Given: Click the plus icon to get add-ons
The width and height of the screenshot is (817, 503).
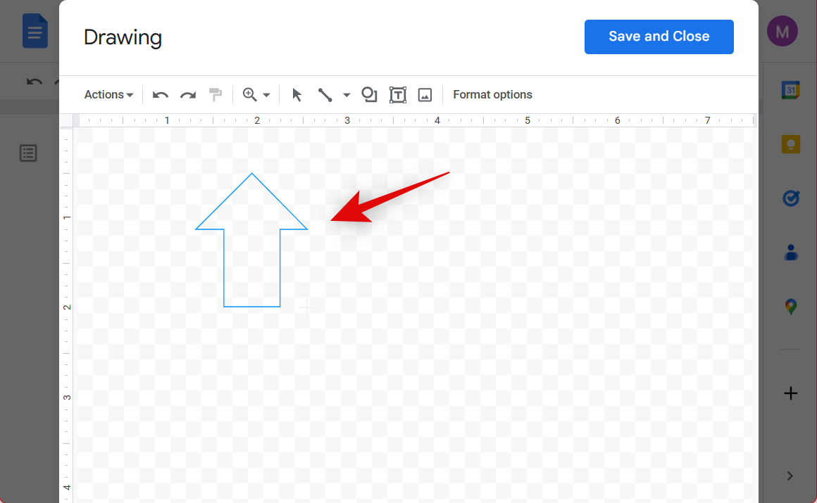Looking at the screenshot, I should (790, 393).
